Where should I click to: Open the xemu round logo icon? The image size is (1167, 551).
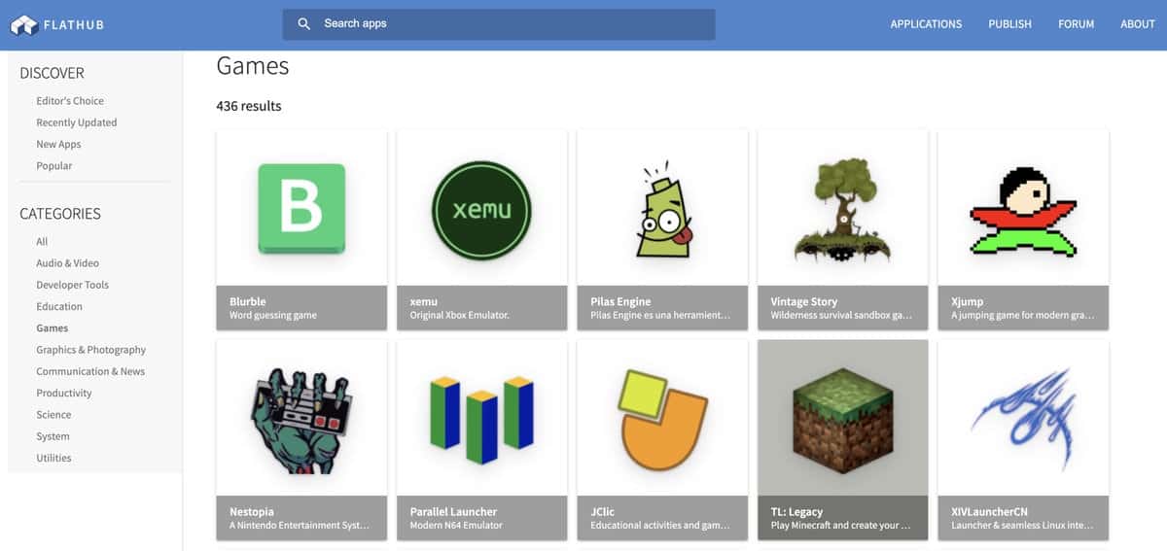pyautogui.click(x=481, y=210)
